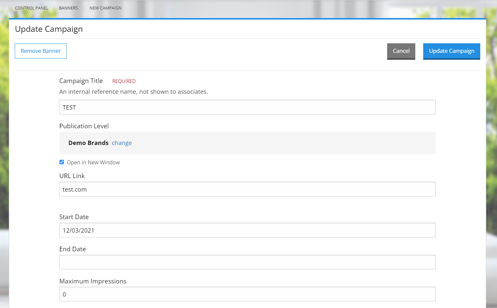This screenshot has height=308, width=497.
Task: Cancel the campaign update
Action: (401, 51)
